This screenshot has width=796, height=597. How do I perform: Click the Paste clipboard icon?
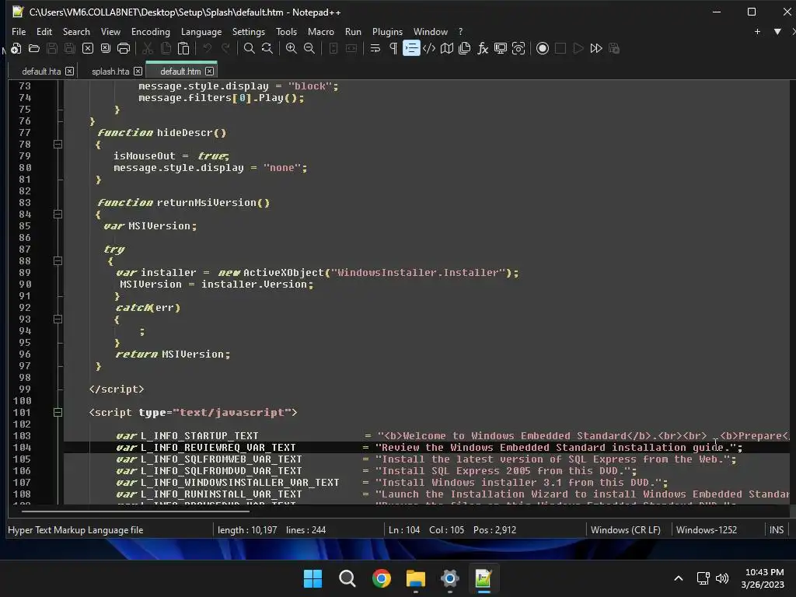pyautogui.click(x=183, y=48)
